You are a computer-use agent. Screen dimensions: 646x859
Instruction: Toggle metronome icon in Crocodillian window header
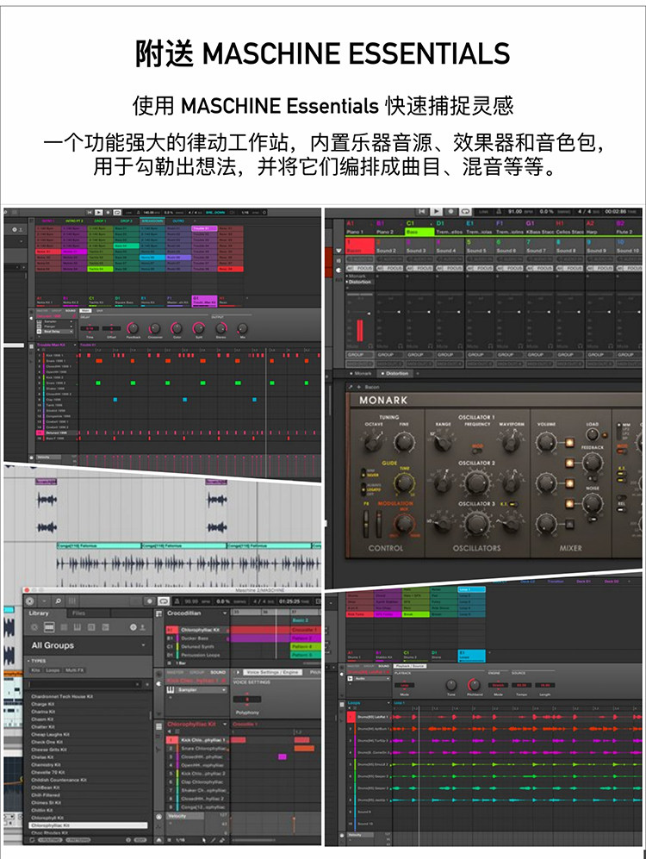[x=177, y=601]
